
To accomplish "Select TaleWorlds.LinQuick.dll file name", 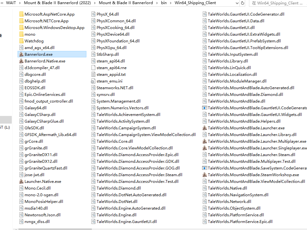I will pyautogui.click(x=229, y=68).
